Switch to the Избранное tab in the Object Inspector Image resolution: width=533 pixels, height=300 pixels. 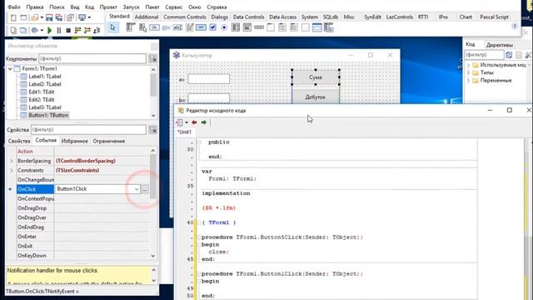pos(74,141)
